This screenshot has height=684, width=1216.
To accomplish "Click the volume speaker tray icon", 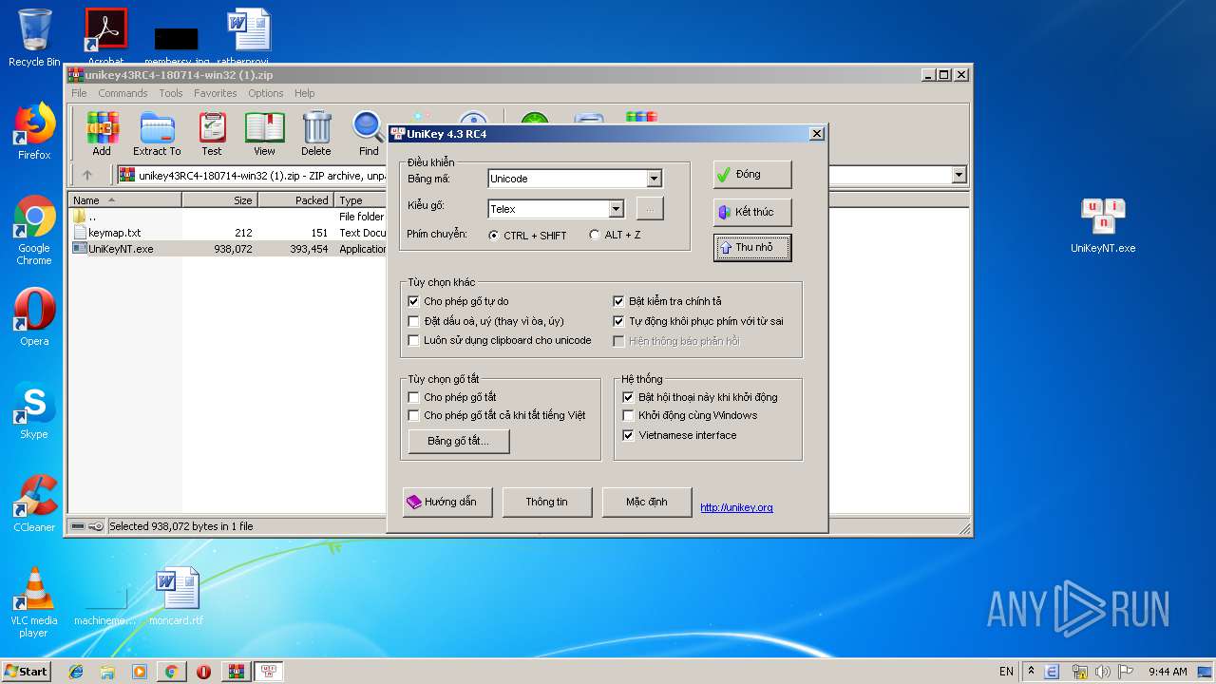I will coord(1102,672).
